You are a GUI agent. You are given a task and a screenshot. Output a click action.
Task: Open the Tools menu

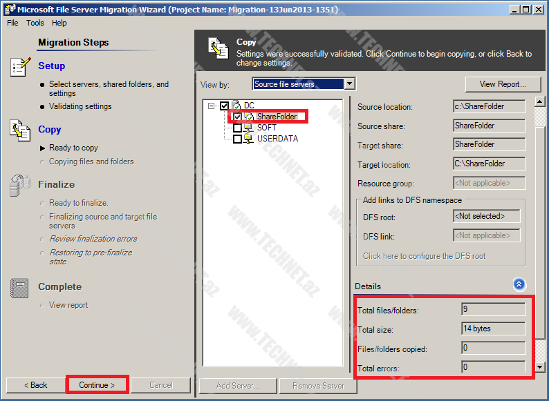click(x=35, y=23)
